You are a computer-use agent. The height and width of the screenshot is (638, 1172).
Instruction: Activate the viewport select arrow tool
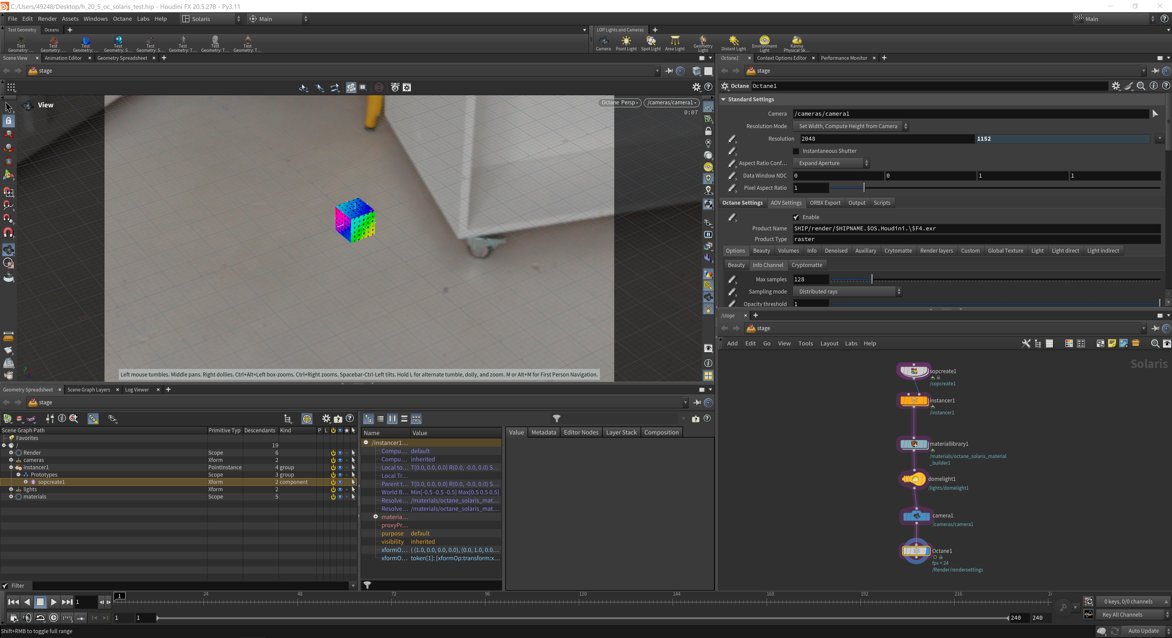pos(9,107)
